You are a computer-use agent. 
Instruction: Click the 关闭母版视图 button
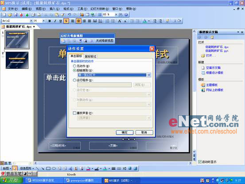click(x=105, y=41)
